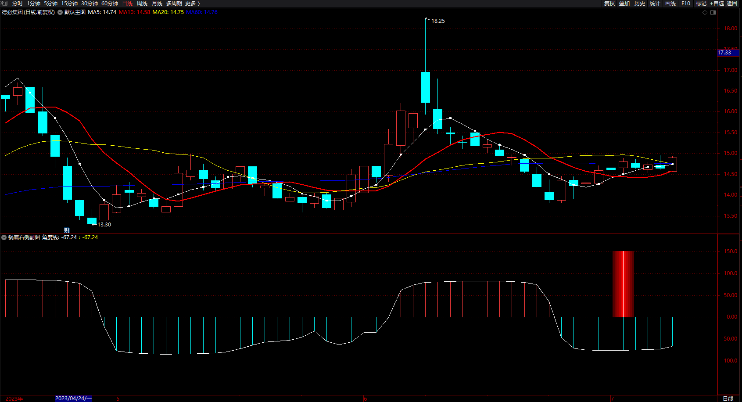
Task: Click the 17.33 price tag on the axis
Action: click(x=725, y=53)
